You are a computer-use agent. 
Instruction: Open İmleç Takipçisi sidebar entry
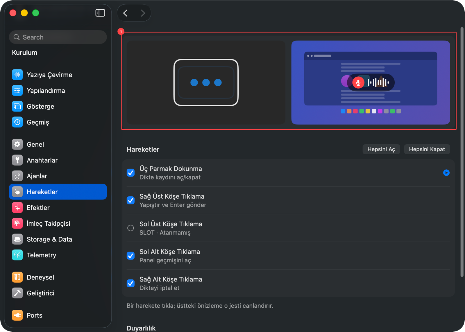pos(58,223)
